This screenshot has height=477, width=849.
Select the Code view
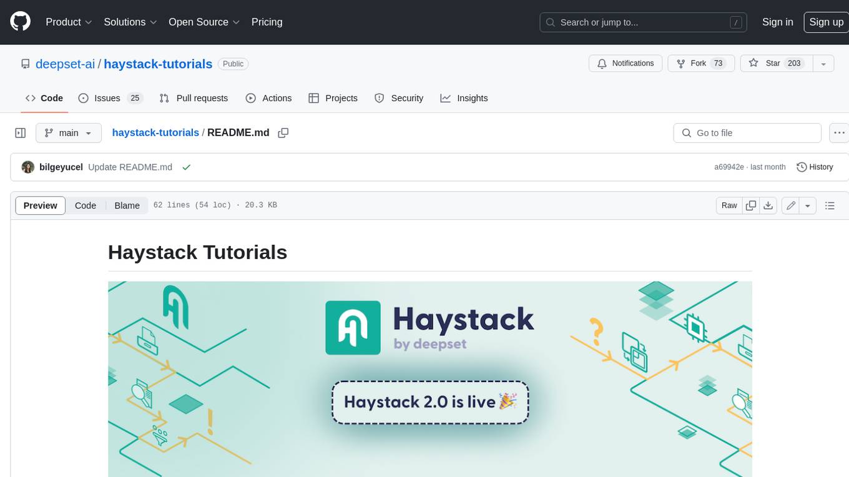point(86,205)
